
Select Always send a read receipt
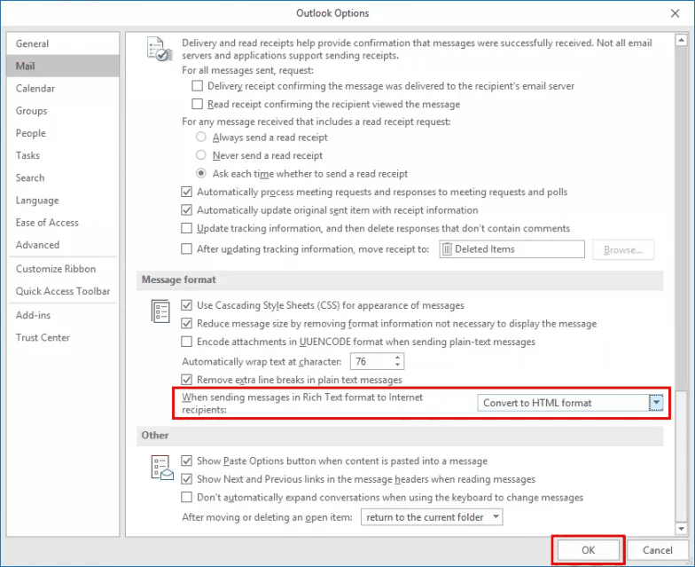tap(200, 137)
